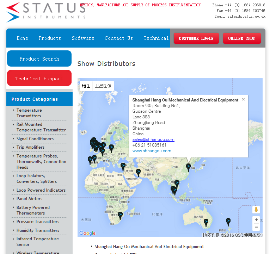Select the Portugal map marker on the coast
276x254 pixels.
pyautogui.click(x=90, y=160)
